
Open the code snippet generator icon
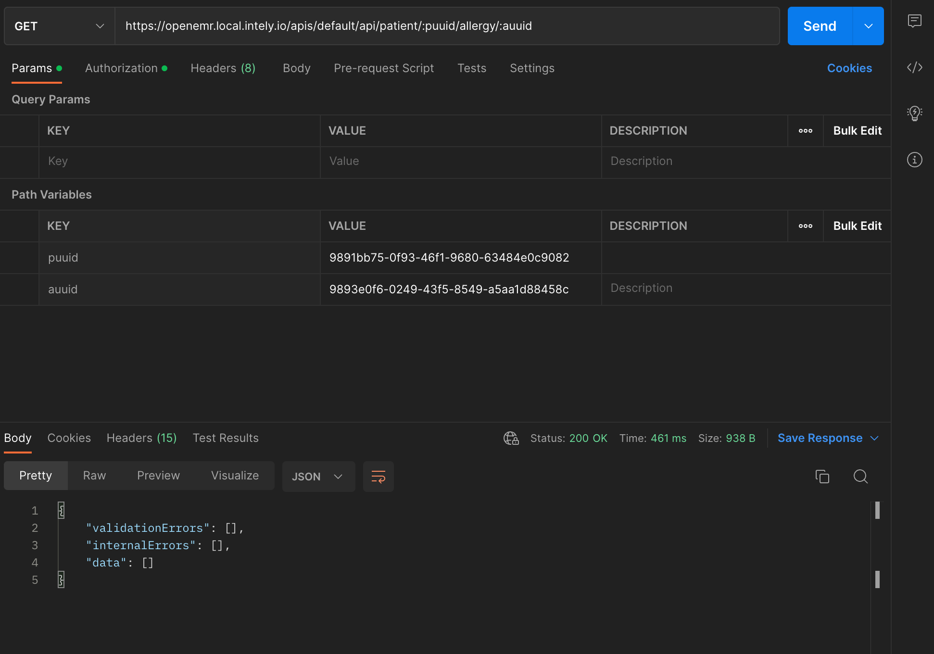coord(914,67)
